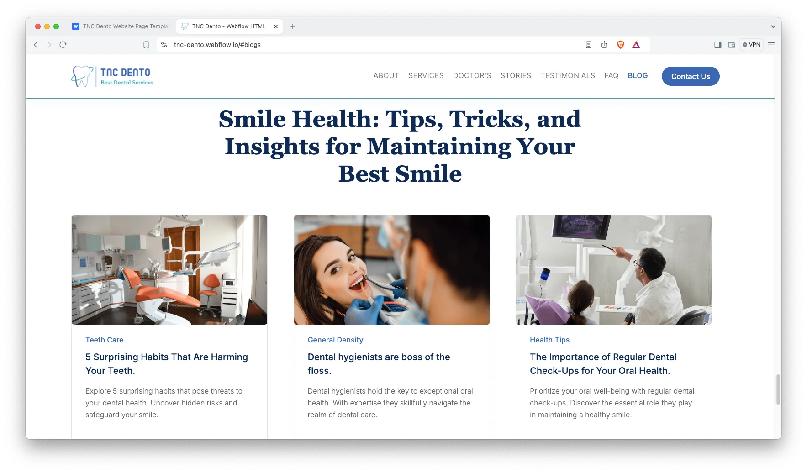Expand the tab search chevron
Screen dimensions: 807x473
point(773,26)
